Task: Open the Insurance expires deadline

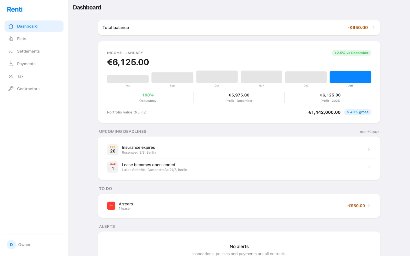Action: (x=239, y=150)
